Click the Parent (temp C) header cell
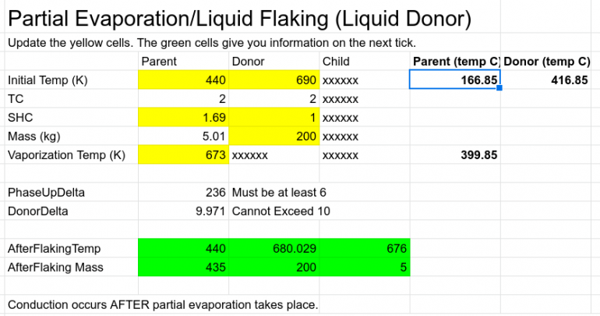 point(455,61)
